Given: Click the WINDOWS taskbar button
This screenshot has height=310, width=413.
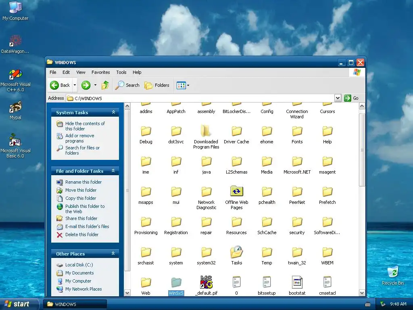Looking at the screenshot, I should tap(75, 304).
